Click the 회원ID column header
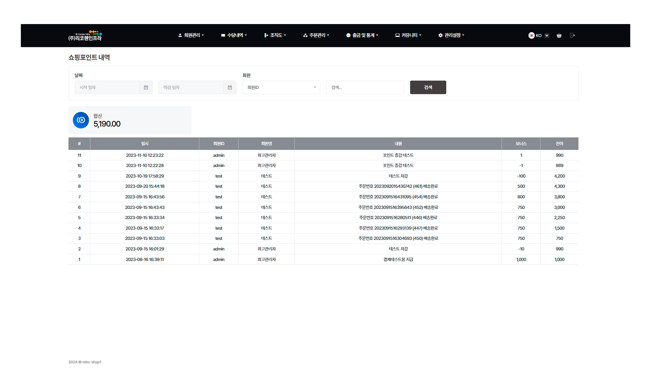 (x=219, y=144)
